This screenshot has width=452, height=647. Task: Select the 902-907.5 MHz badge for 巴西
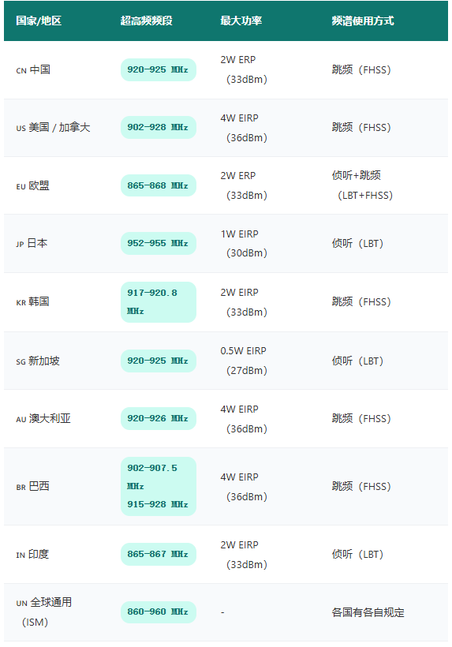click(159, 486)
